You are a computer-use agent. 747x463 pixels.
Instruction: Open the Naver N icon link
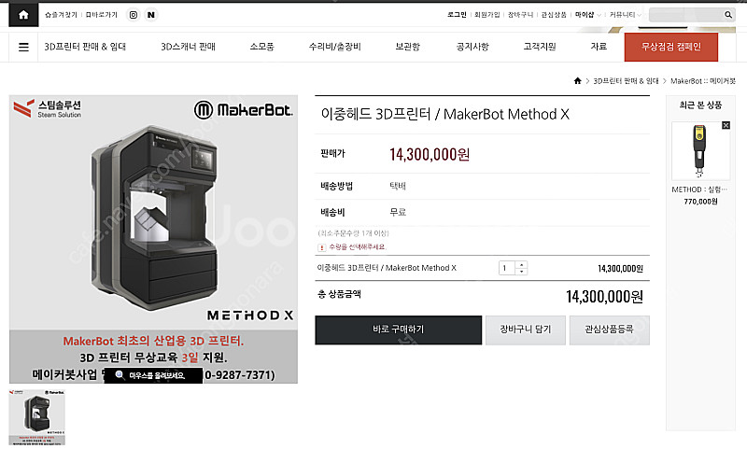coord(151,15)
